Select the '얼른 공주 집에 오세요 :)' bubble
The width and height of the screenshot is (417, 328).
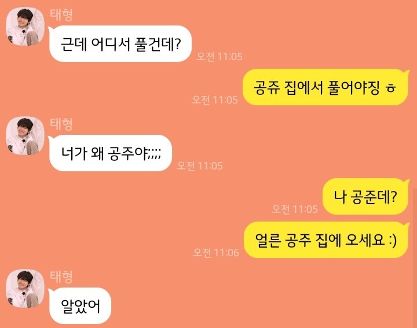click(x=326, y=240)
